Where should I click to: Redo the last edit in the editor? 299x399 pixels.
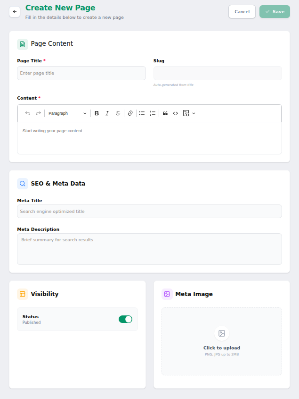click(38, 113)
